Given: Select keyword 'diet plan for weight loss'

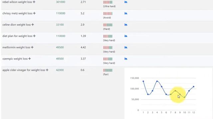Looking at the screenshot, I should [17, 36].
